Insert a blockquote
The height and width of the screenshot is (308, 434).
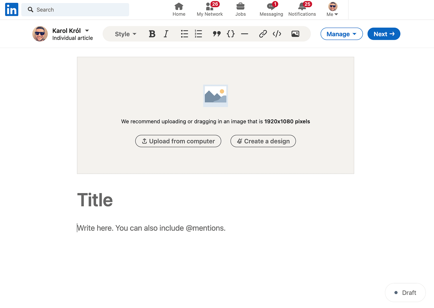point(217,34)
